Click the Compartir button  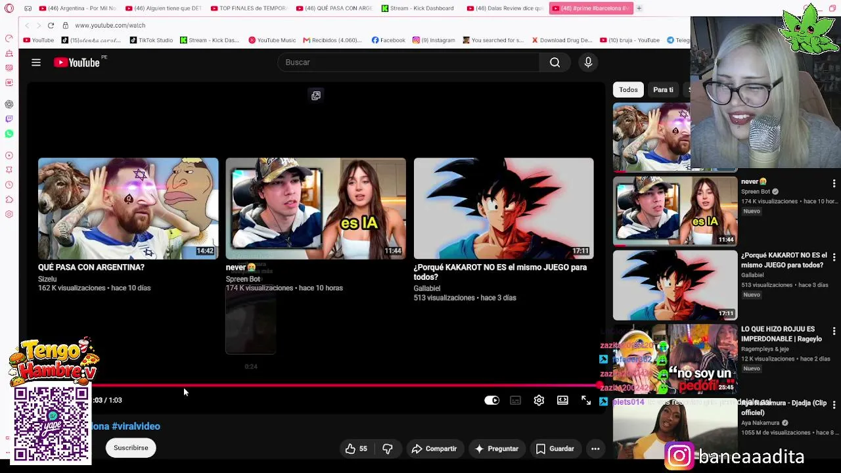(x=434, y=449)
